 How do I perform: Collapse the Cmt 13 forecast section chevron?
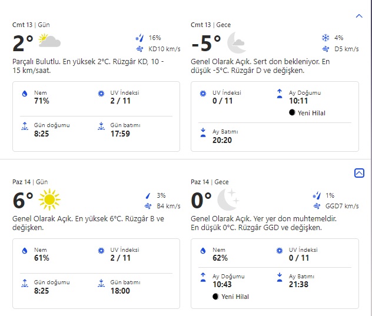359,16
